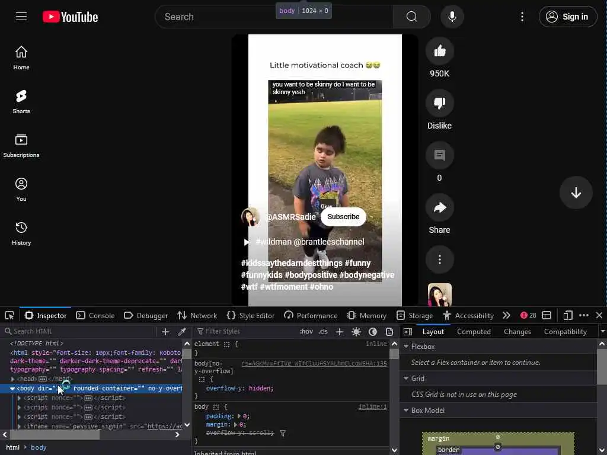
Task: Toggle hover pseudo-class panel (:hov)
Action: coord(306,332)
